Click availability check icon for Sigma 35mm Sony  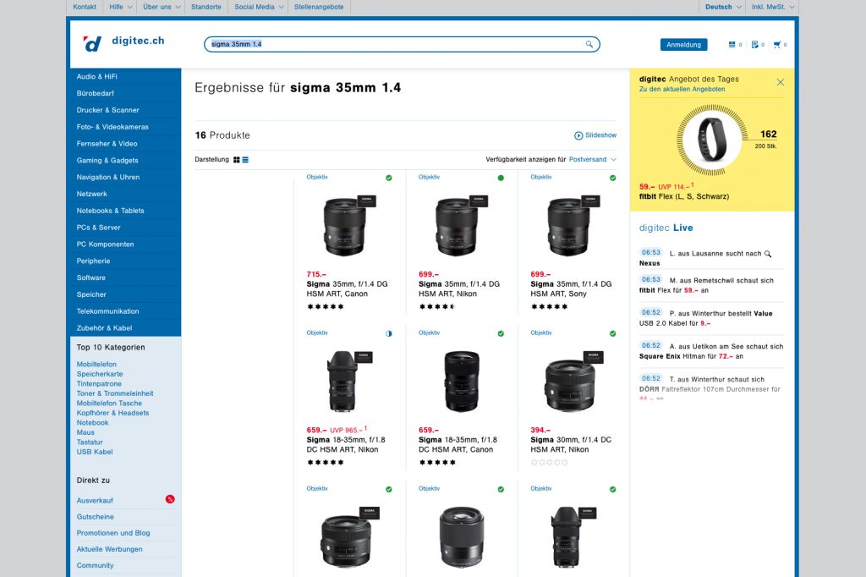612,178
